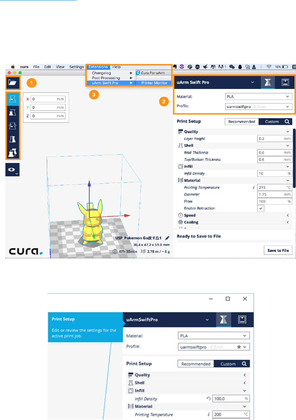This screenshot has width=296, height=420.
Task: Switch to Recommended mode in Mac Print Setup
Action: 242,121
